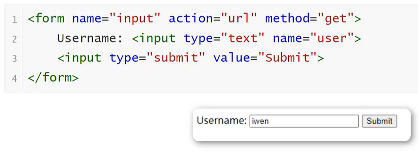Click the Username: text in code line 2
418x151 pixels.
[90, 39]
